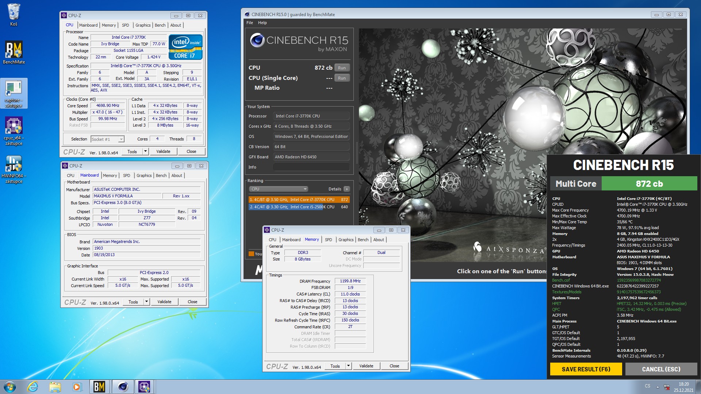701x394 pixels.
Task: Open the File menu in Cinebench
Action: (250, 23)
